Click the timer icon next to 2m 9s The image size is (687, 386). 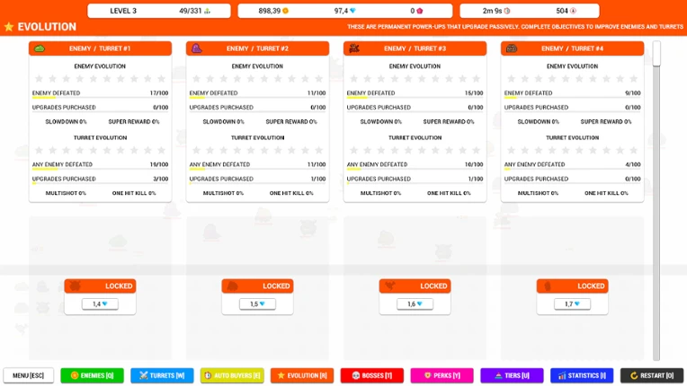507,11
